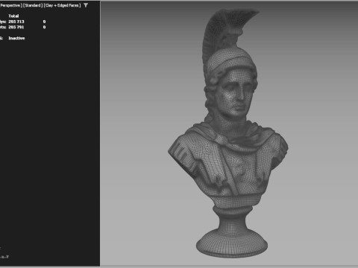Open the Perspective viewport label menu
Image resolution: width=358 pixels, height=268 pixels.
[x=11, y=5]
